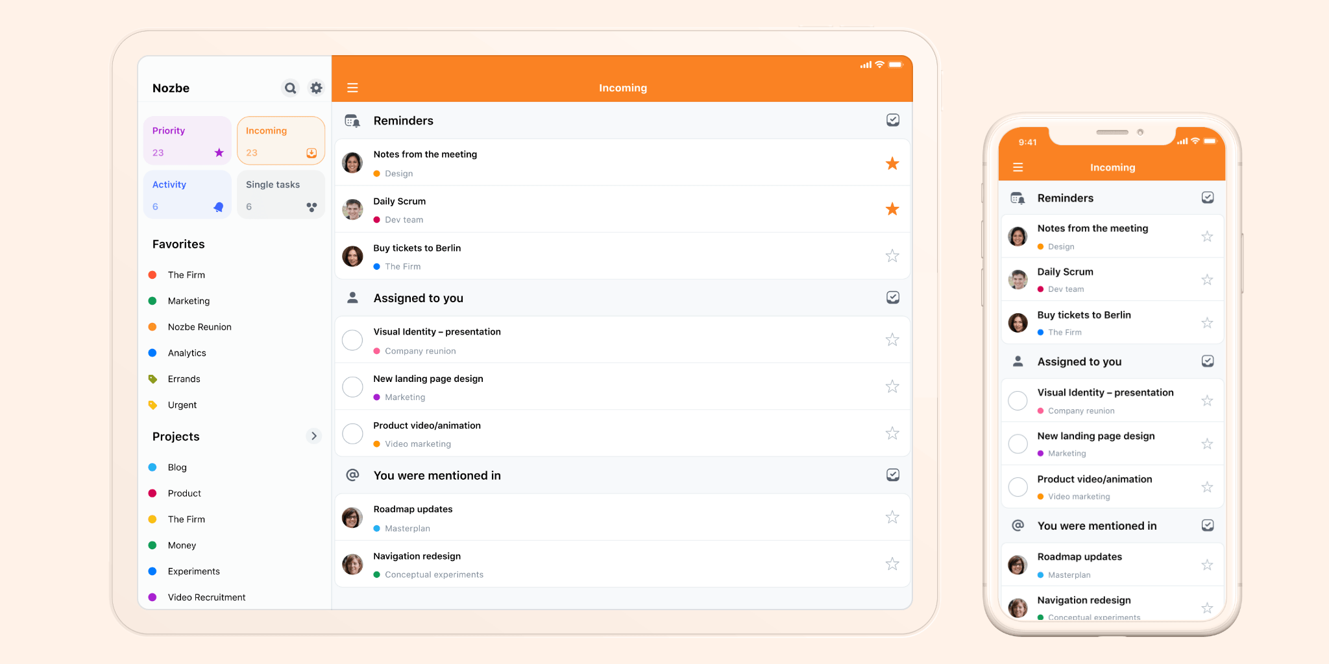Star Visual Identity – presentation on tablet
Screen dimensions: 1329x664
[x=892, y=340]
